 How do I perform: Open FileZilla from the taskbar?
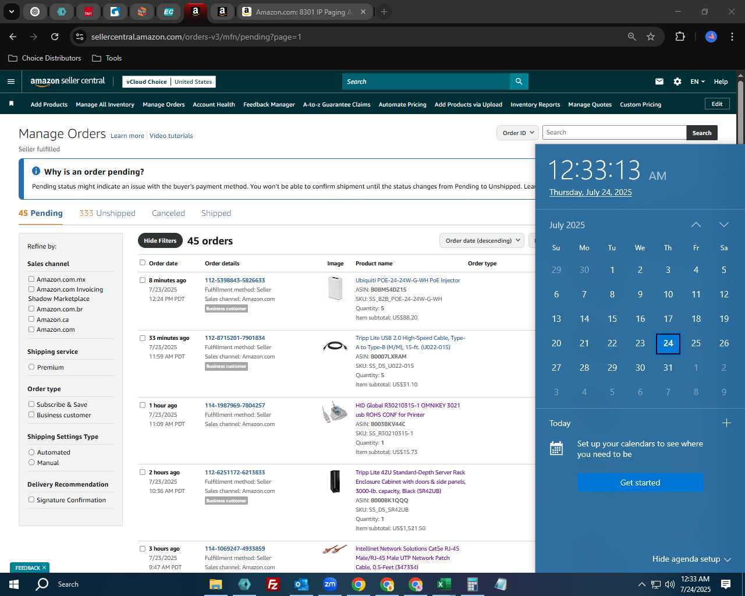tap(272, 584)
